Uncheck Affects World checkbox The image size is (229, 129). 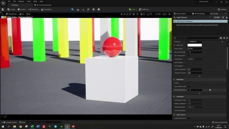tap(189, 62)
